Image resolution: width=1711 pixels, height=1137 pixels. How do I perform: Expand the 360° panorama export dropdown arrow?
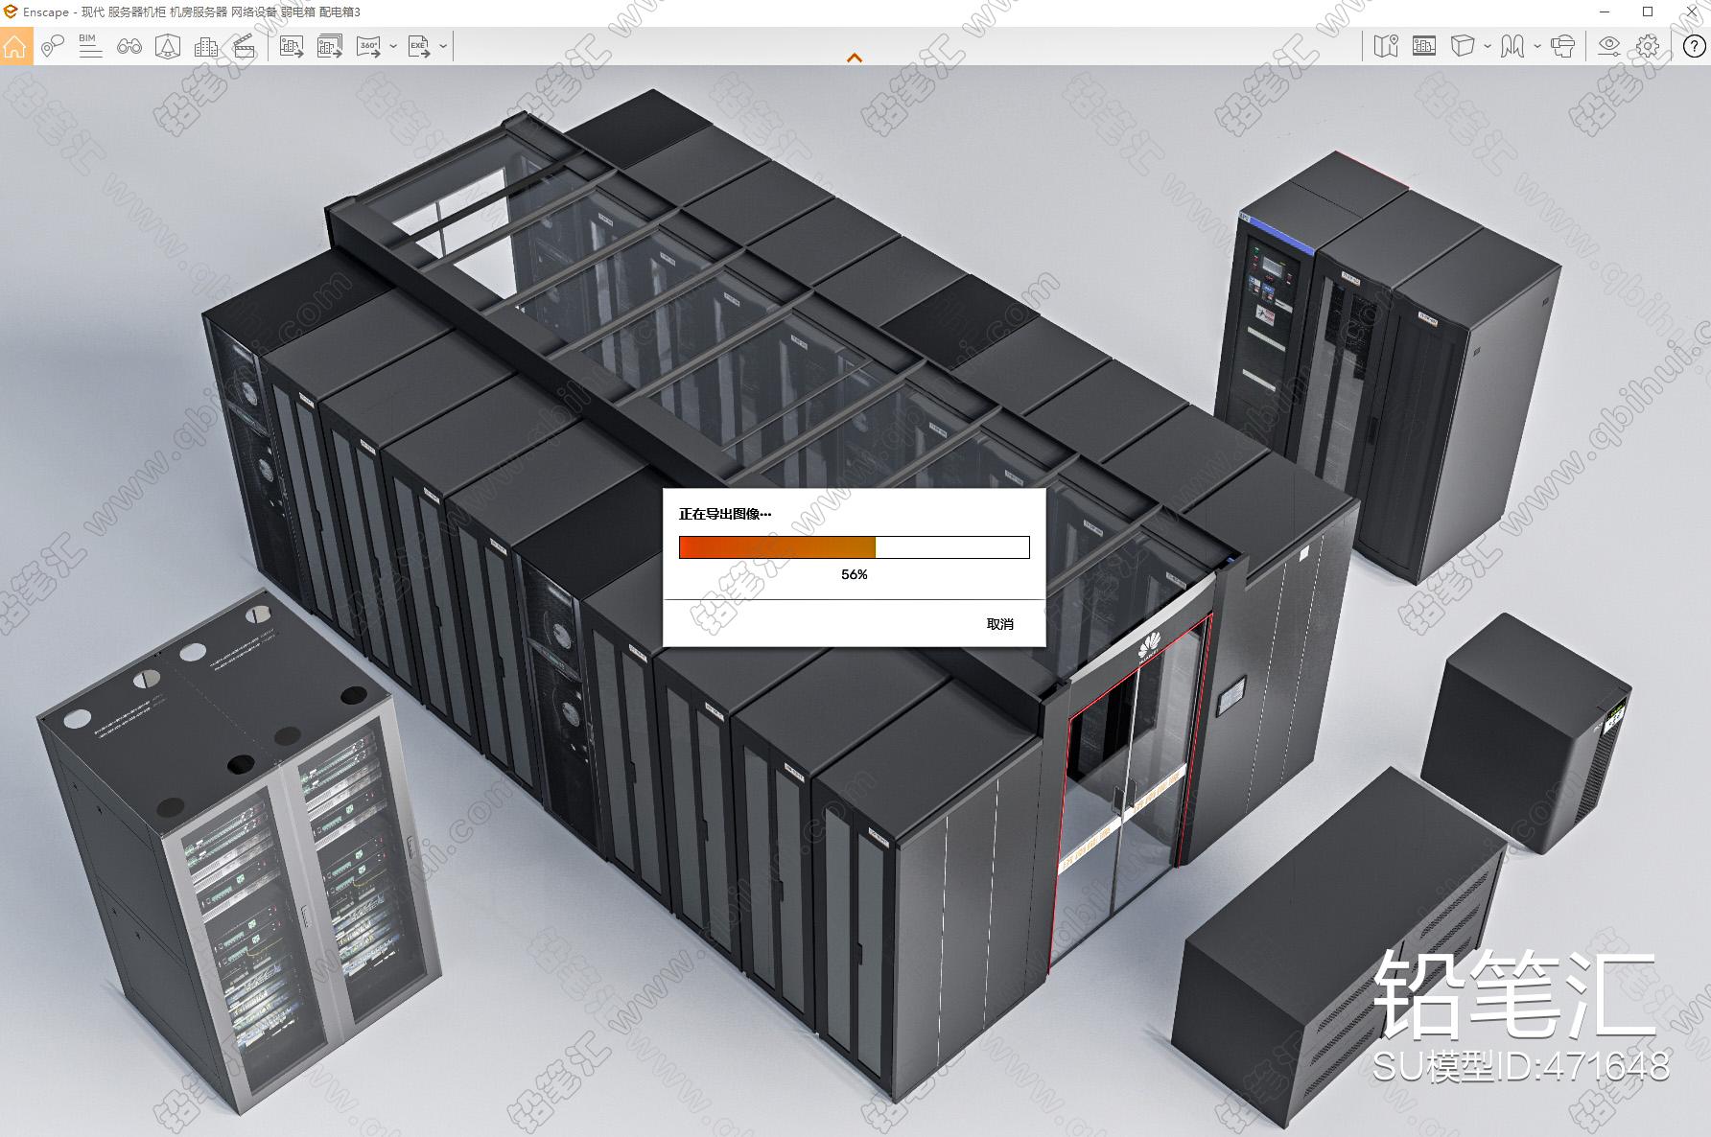[x=393, y=46]
